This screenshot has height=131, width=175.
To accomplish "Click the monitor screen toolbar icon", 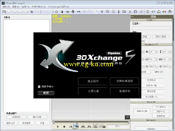I will 124,12.
